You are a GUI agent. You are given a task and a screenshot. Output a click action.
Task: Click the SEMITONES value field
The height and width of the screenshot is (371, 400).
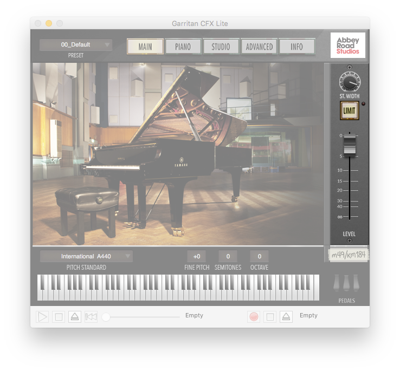(x=228, y=256)
